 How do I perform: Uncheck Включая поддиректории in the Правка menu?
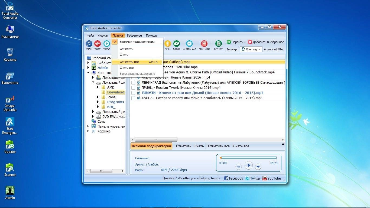coord(137,42)
